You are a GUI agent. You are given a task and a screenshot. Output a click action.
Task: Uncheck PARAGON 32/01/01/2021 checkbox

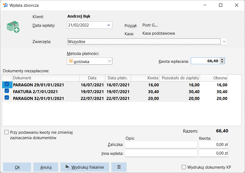coord(7,97)
